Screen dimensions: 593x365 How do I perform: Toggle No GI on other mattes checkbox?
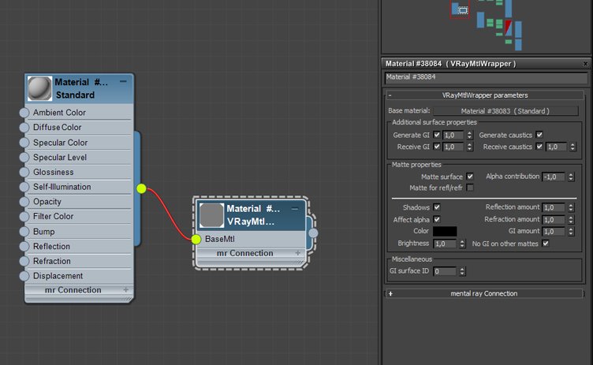[546, 244]
